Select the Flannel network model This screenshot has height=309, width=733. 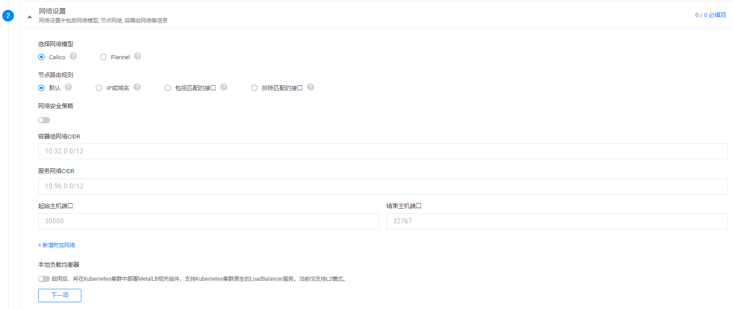click(103, 57)
